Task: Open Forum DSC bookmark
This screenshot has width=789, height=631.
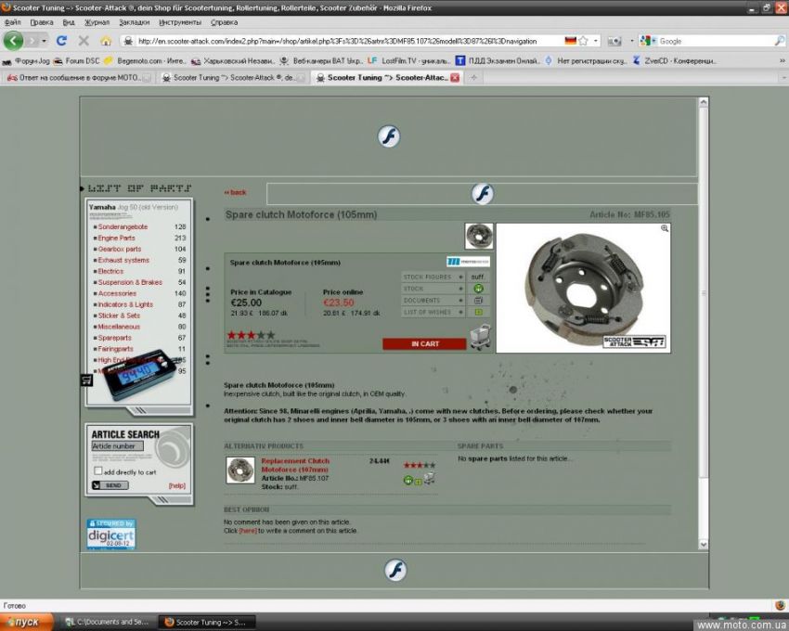Action: [x=76, y=61]
